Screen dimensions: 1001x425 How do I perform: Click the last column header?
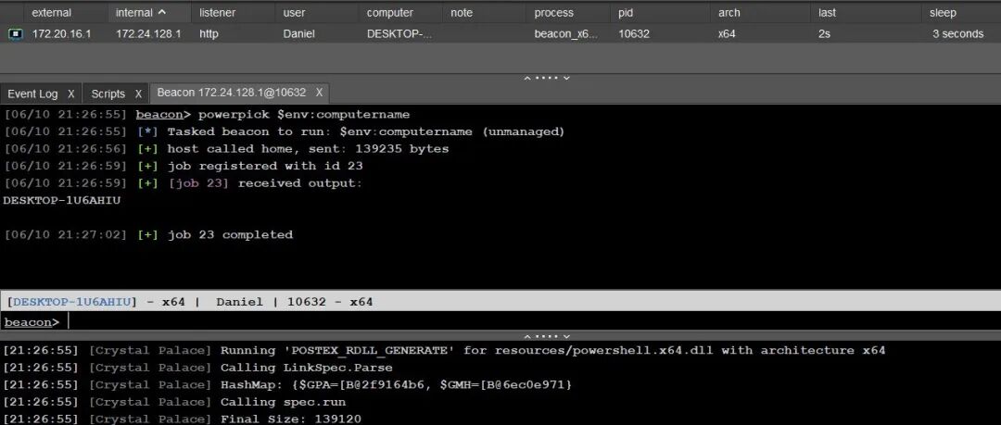click(827, 13)
